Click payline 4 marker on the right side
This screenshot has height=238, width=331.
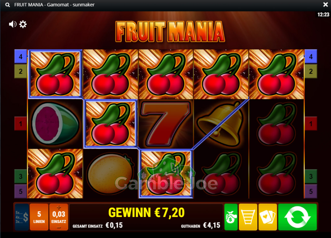pyautogui.click(x=311, y=56)
